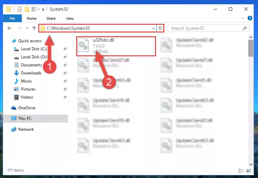This screenshot has width=258, height=178.
Task: Expand the ribbon with the chevron
Action: (x=242, y=18)
